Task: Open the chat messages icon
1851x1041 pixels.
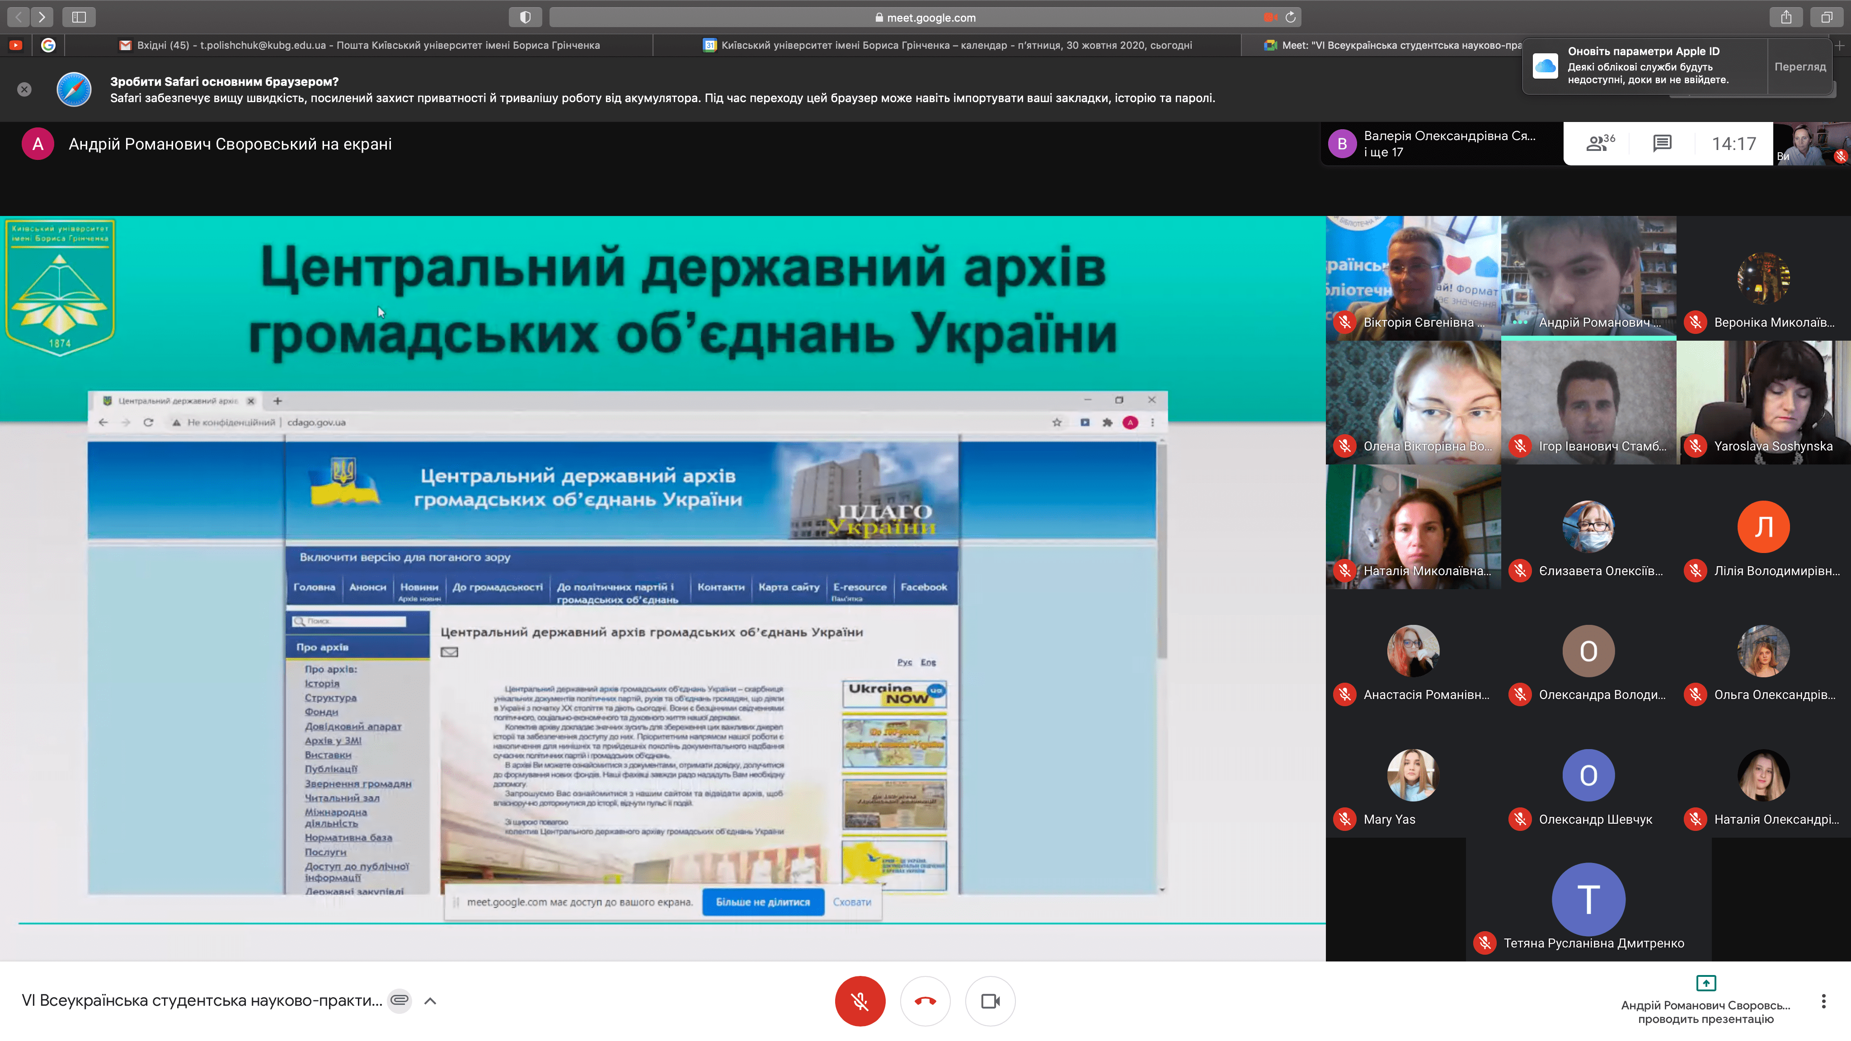Action: coord(1662,144)
